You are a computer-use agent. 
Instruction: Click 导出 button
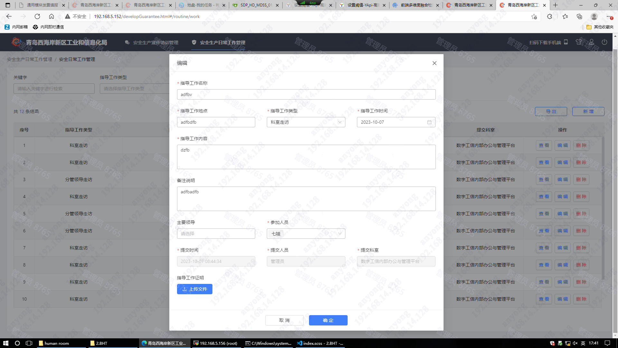[551, 111]
